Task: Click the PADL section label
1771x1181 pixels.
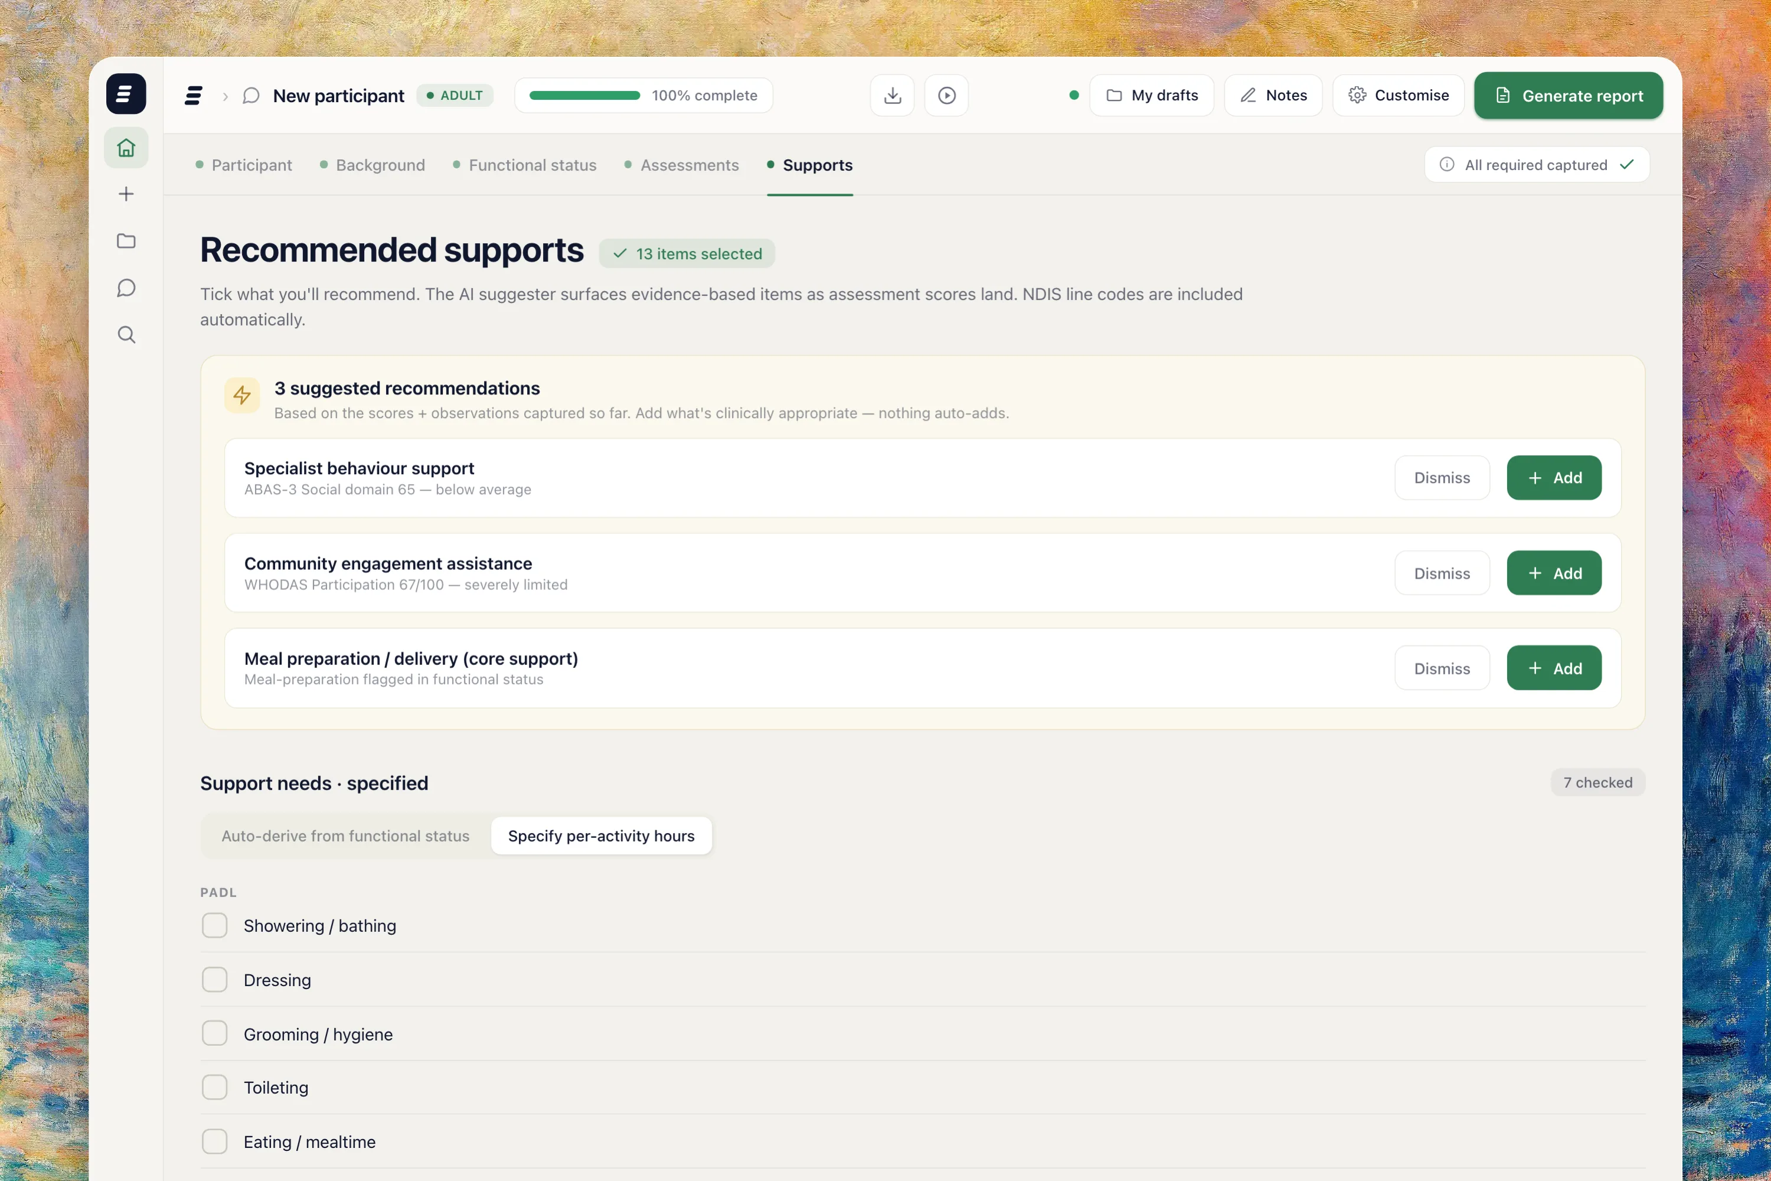Action: tap(218, 892)
